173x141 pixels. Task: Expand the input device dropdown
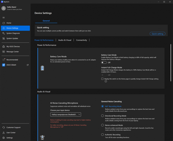[x=65, y=114]
